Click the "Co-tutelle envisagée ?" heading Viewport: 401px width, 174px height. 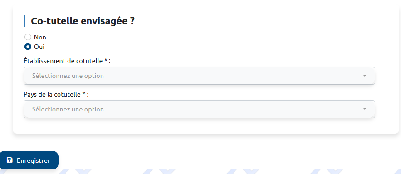tap(83, 21)
